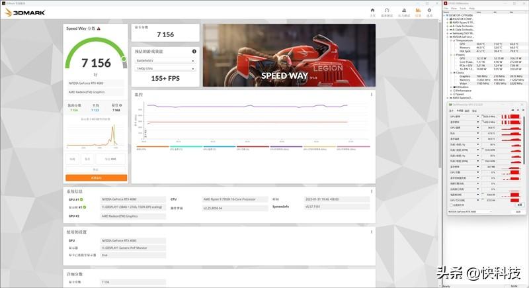Open the orange Results icon in 3DMark

click(x=418, y=11)
